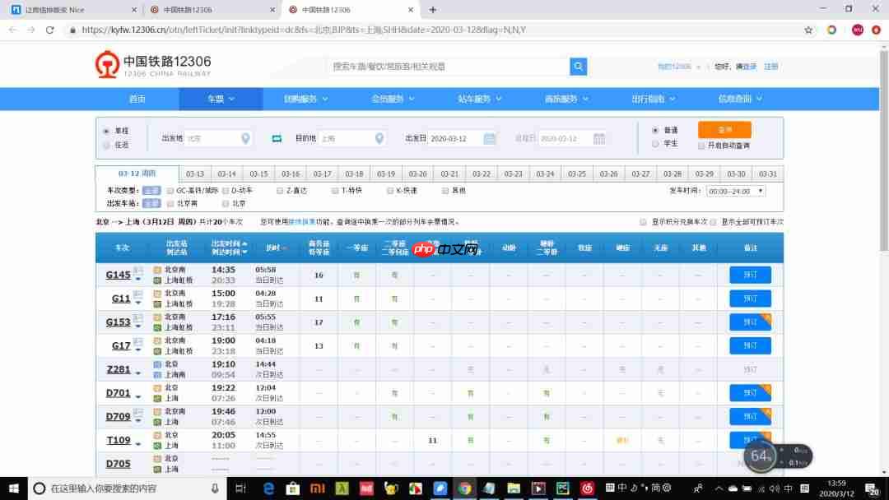Click the location pin icon beside 出发地
The width and height of the screenshot is (889, 500).
point(244,138)
